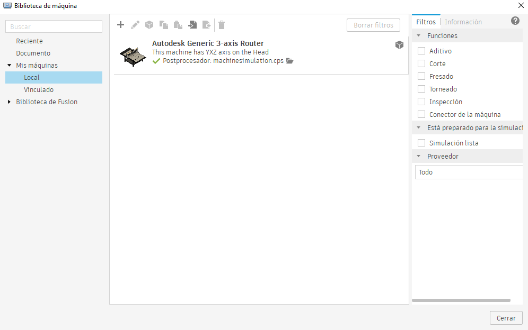Tick the Torneado filter checkbox

[421, 89]
